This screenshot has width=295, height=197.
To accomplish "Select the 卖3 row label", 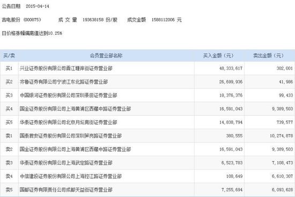I will tap(9, 163).
